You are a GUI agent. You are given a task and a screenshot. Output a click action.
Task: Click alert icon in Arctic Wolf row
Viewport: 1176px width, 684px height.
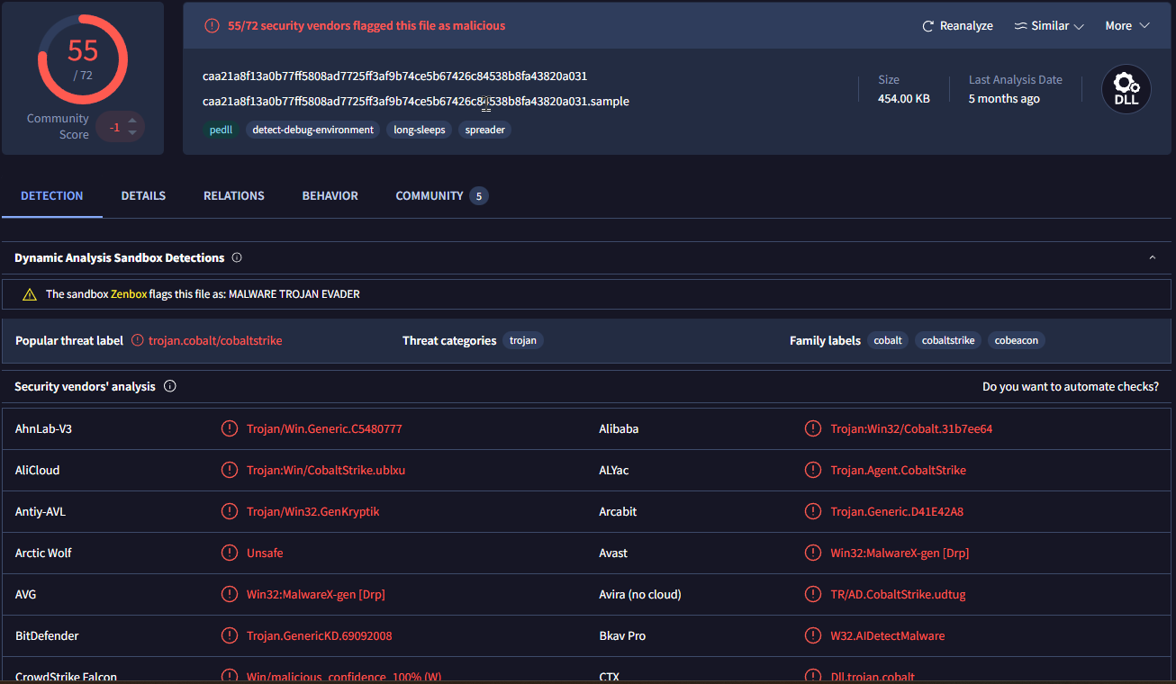pyautogui.click(x=230, y=553)
